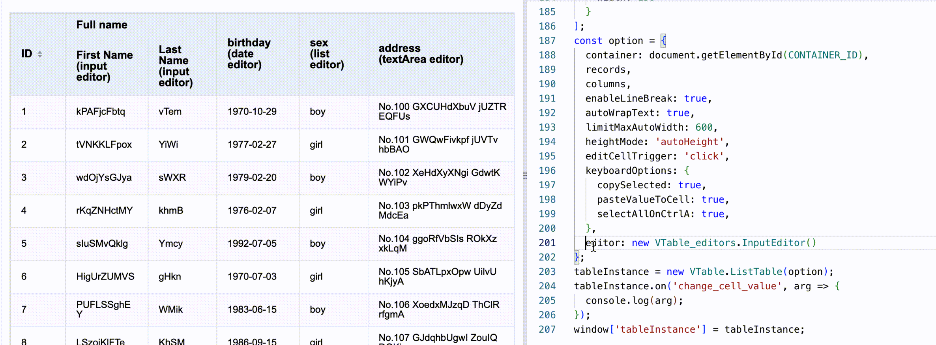Edit address cell starting with No.103
Viewport: 936px width, 345px height.
(440, 210)
